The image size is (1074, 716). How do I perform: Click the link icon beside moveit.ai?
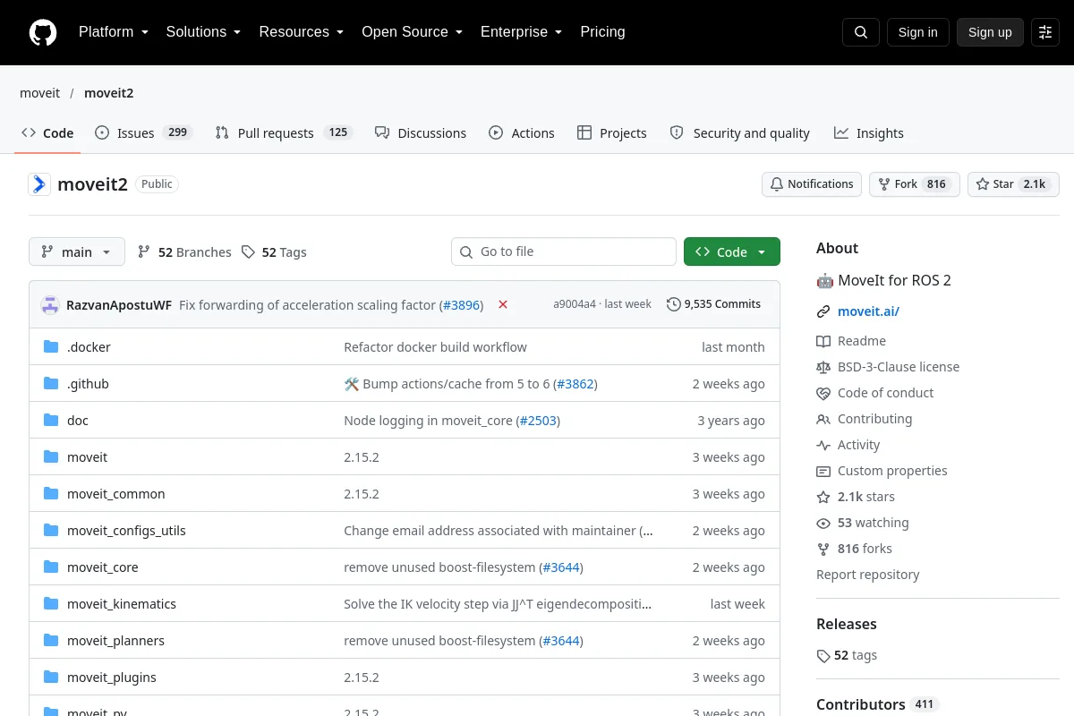pyautogui.click(x=823, y=311)
